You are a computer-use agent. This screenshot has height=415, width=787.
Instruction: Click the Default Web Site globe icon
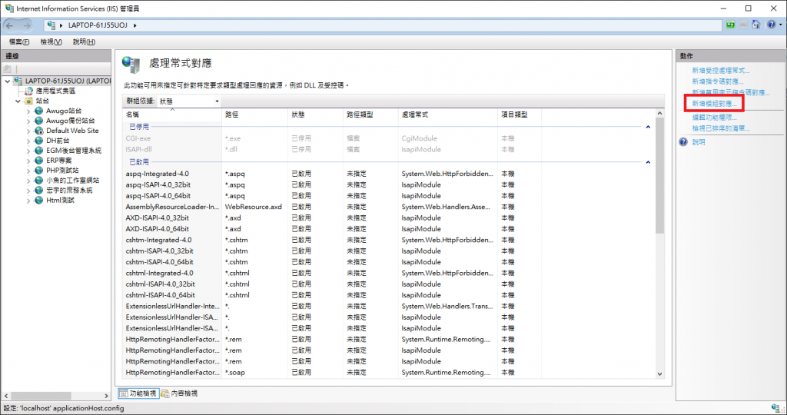coord(38,131)
